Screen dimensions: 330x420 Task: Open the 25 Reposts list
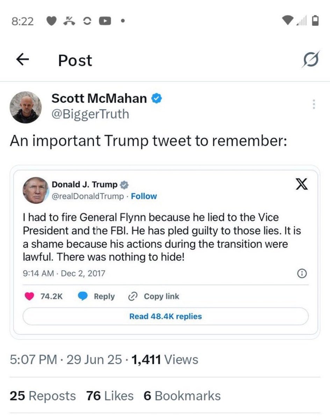(43, 396)
